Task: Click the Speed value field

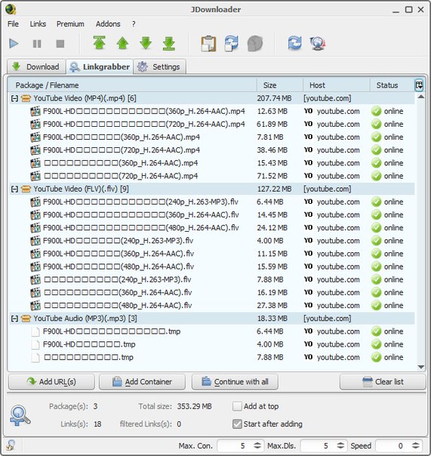Action: click(x=393, y=445)
